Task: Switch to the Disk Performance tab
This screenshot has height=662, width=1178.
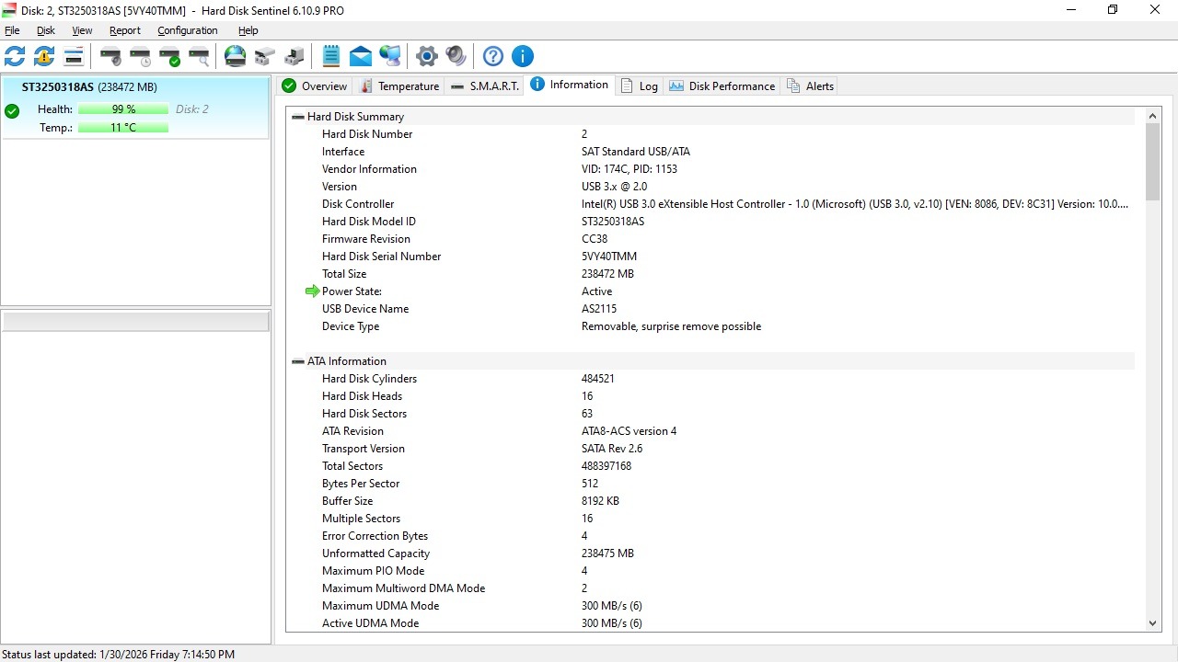Action: (722, 86)
